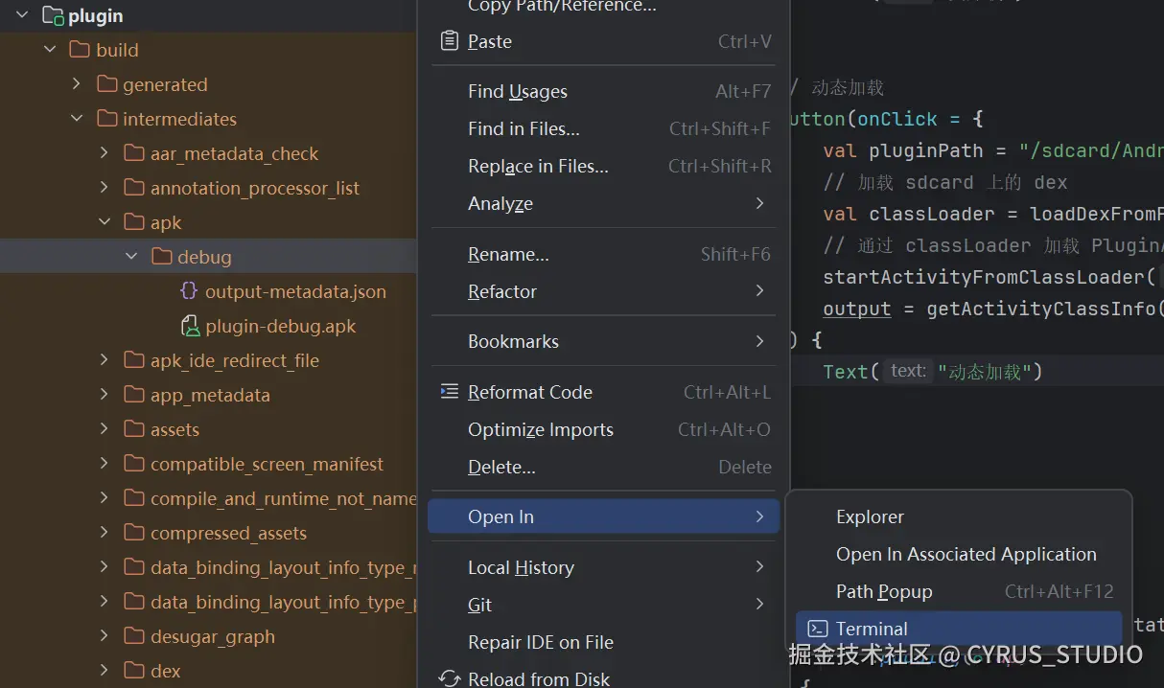Collapse the build folder
Image resolution: width=1164 pixels, height=688 pixels.
tap(50, 50)
